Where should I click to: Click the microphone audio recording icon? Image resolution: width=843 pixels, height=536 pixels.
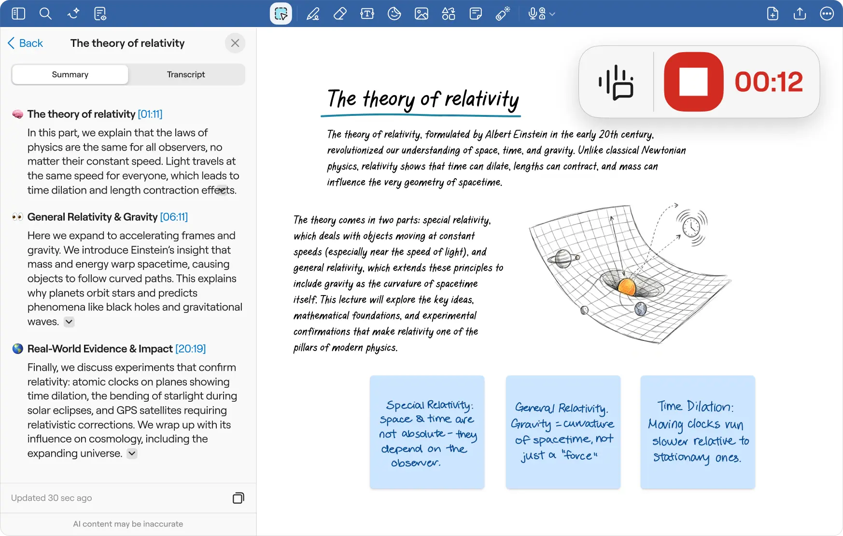(536, 14)
